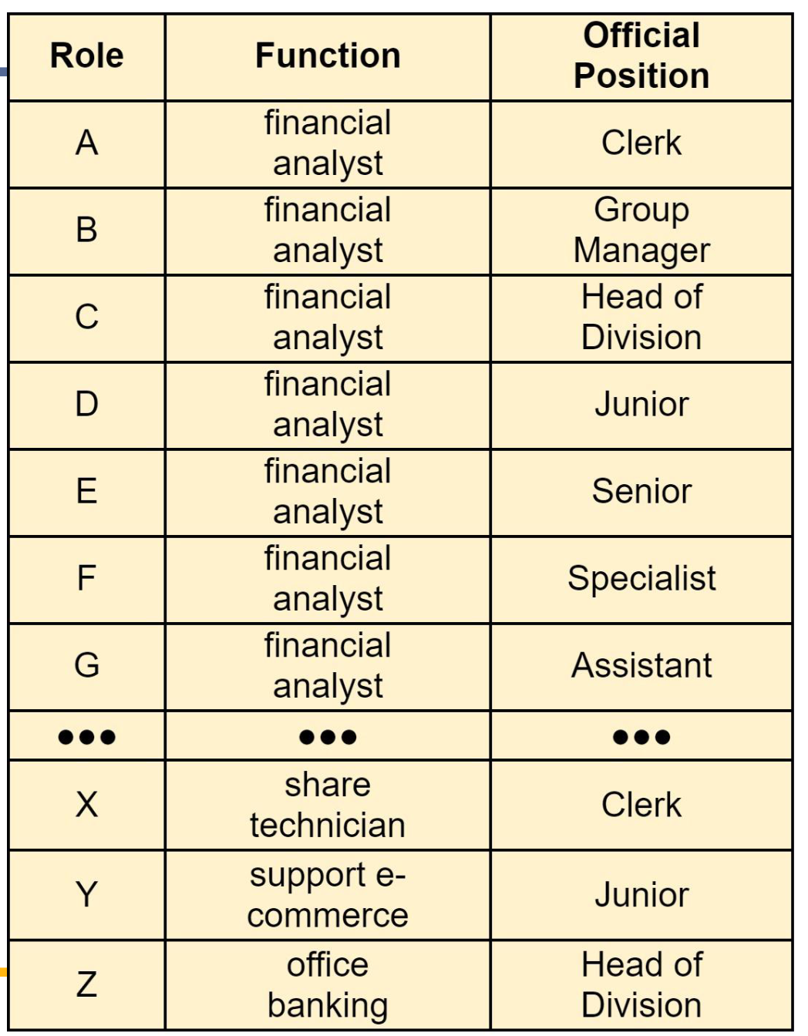Screen dimensions: 808x1036
Task: Select financial analyst cell in row D
Action: 328,405
